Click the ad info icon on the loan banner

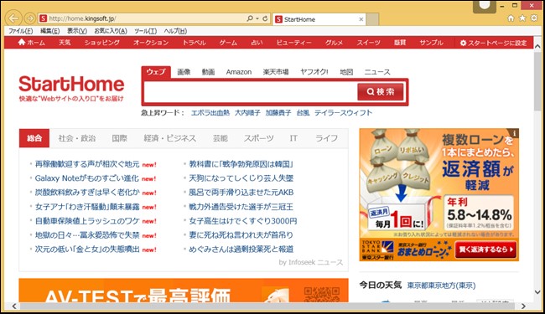514,133
